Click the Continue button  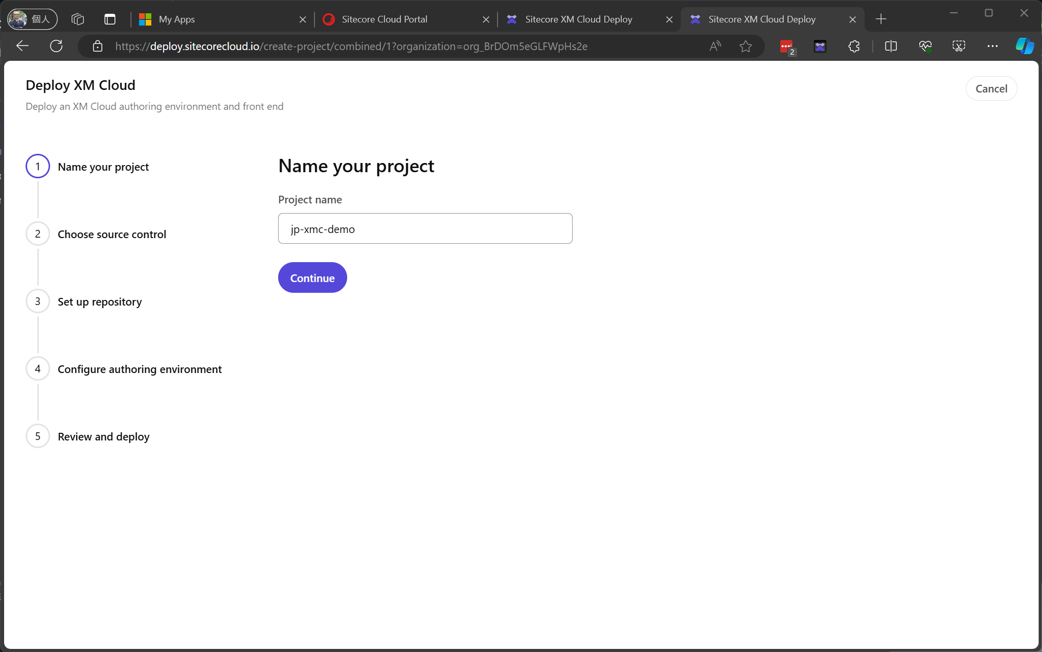tap(312, 277)
